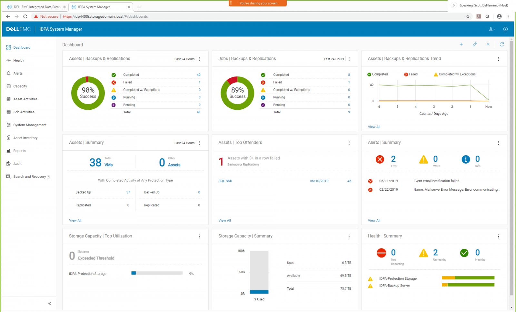Select Job Activities in sidebar
Image resolution: width=516 pixels, height=312 pixels.
coord(20,112)
